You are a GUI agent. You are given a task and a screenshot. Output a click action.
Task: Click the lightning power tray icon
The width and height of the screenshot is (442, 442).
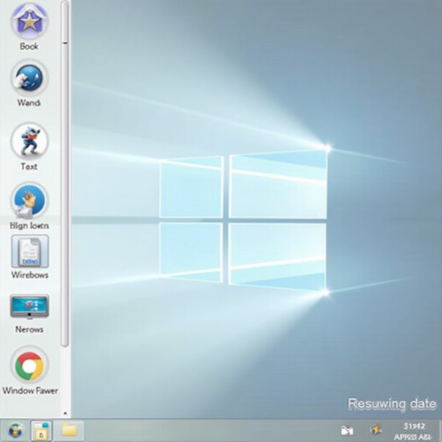point(376,430)
